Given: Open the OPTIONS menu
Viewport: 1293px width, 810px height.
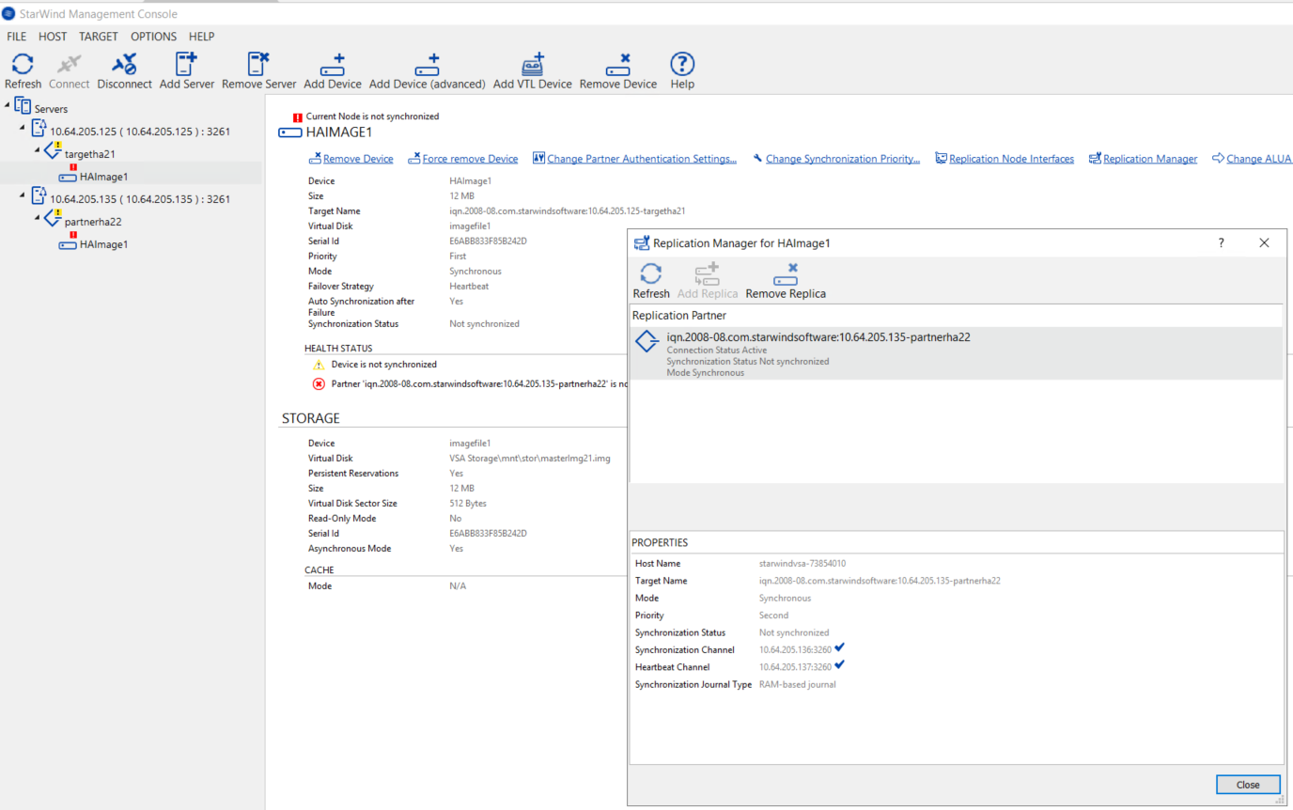Looking at the screenshot, I should [x=153, y=37].
